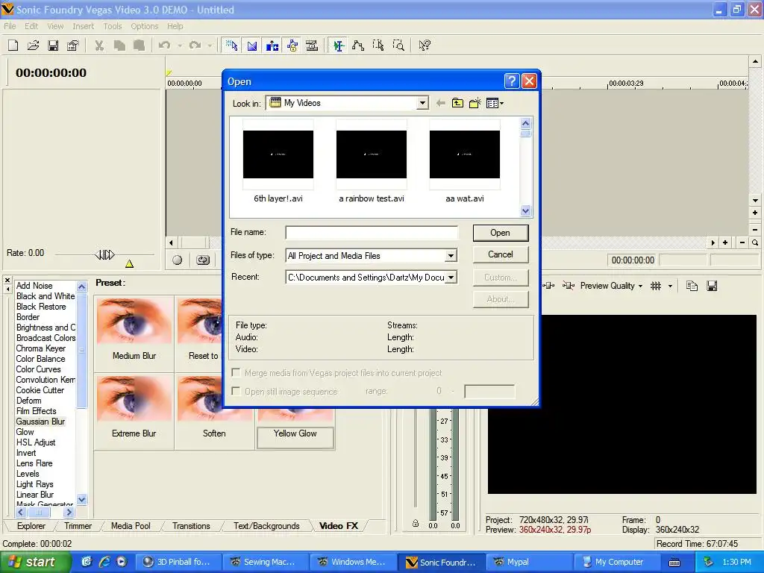Open the Tools menu

[112, 26]
